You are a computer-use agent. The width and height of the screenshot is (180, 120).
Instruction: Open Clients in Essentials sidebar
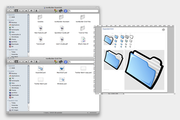(x=13, y=39)
